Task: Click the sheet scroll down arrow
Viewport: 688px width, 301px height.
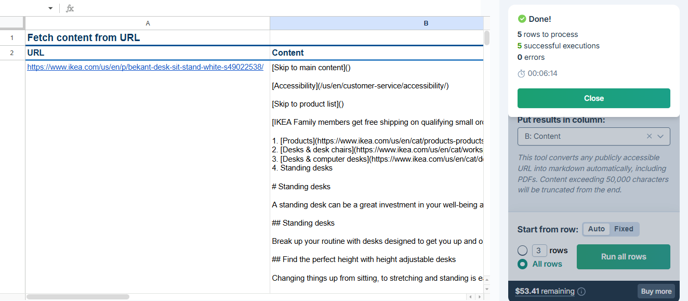Action: [x=487, y=289]
